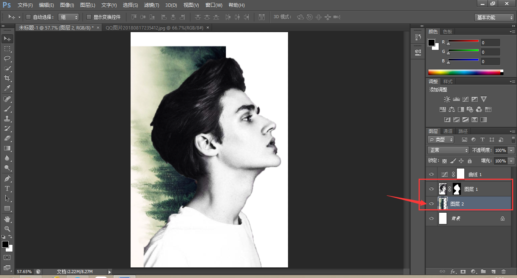Screen dimensions: 517x278
Task: Create a new layer group
Action: 483,271
